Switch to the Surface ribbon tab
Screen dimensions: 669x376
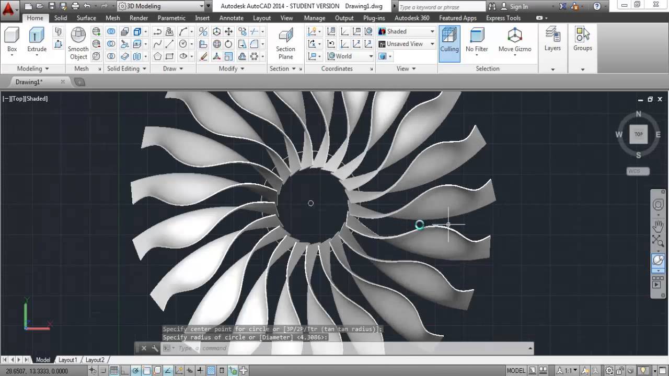pyautogui.click(x=86, y=18)
